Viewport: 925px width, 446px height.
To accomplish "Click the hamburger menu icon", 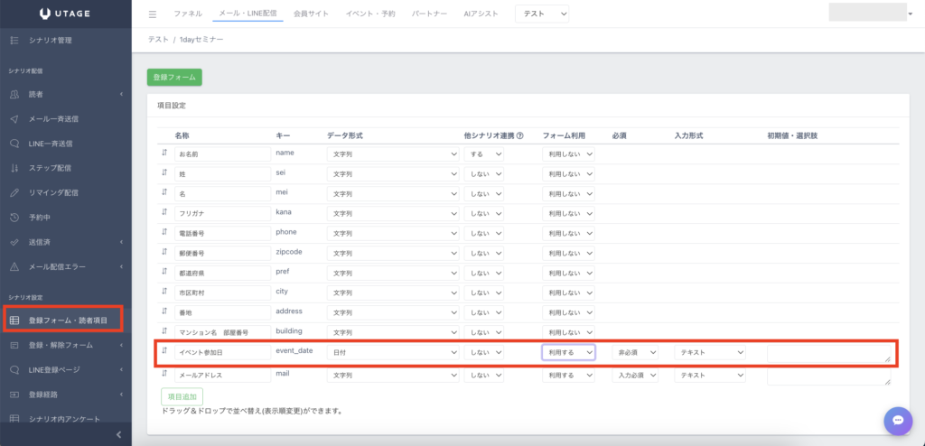I will pos(153,14).
